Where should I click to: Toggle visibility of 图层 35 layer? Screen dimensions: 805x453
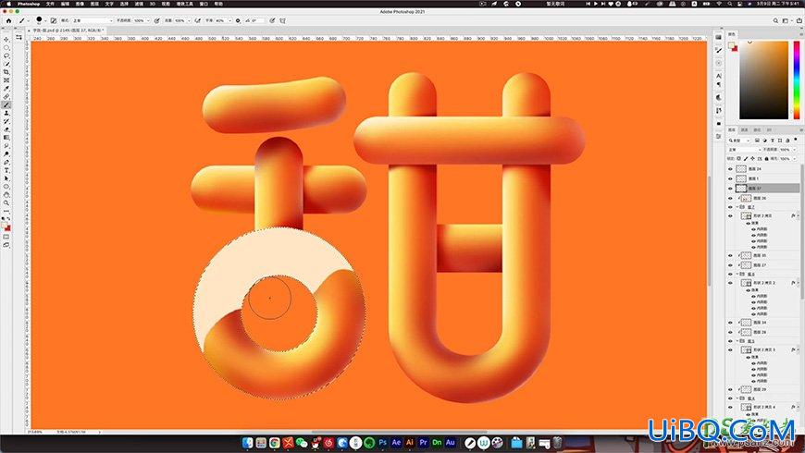point(731,255)
